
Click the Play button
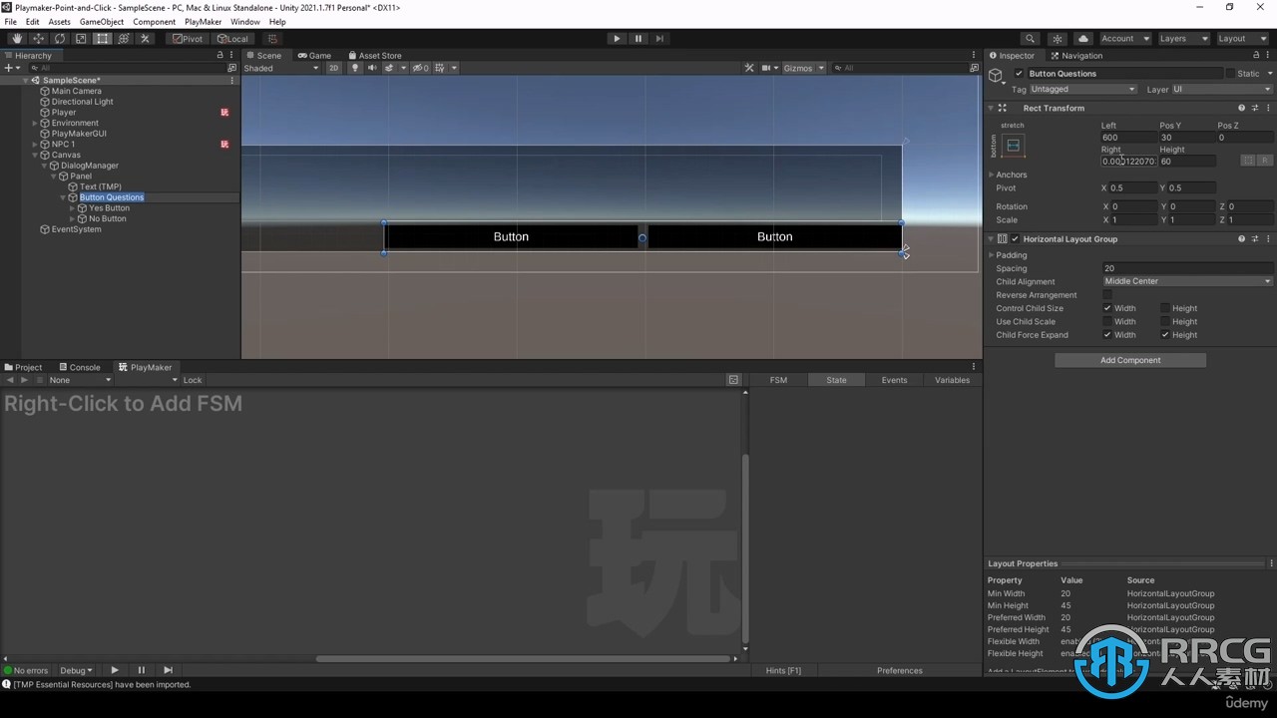pyautogui.click(x=617, y=39)
